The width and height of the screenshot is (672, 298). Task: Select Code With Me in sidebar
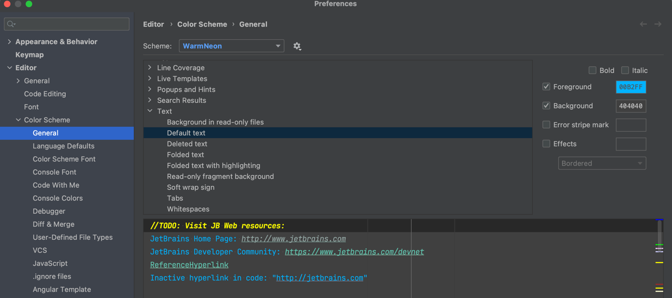[56, 185]
